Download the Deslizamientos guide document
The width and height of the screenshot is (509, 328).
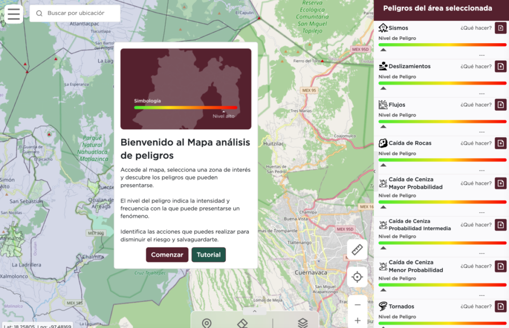[500, 66]
